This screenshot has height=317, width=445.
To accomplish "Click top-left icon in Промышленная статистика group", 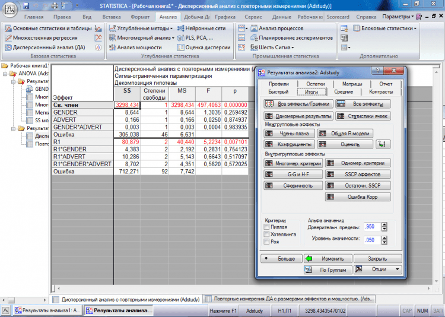I will (x=243, y=28).
